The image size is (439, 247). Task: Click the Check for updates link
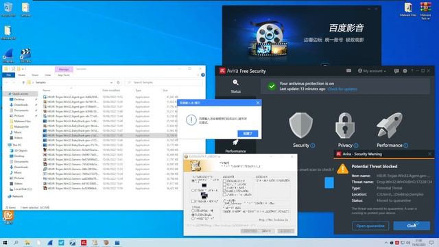[x=342, y=89]
